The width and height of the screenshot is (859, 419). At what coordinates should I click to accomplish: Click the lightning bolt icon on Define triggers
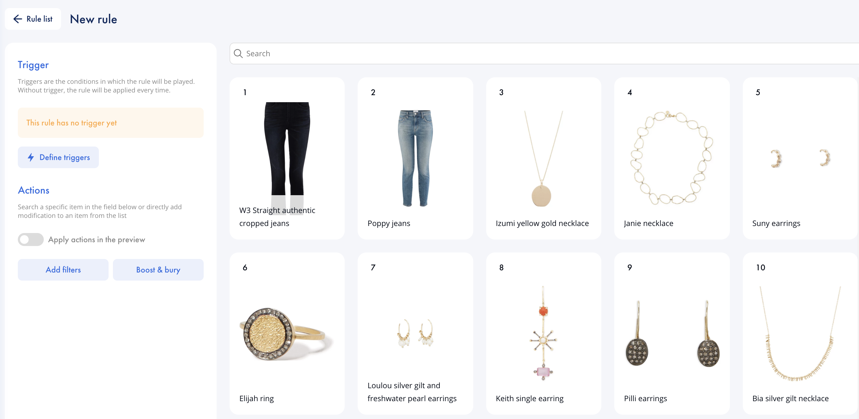pyautogui.click(x=31, y=157)
